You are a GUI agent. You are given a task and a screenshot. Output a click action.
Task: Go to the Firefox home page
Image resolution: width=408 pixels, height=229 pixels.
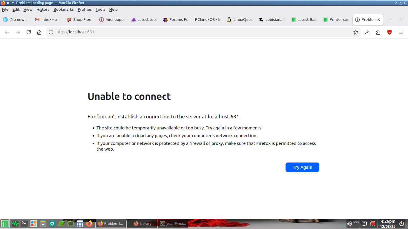[39, 32]
